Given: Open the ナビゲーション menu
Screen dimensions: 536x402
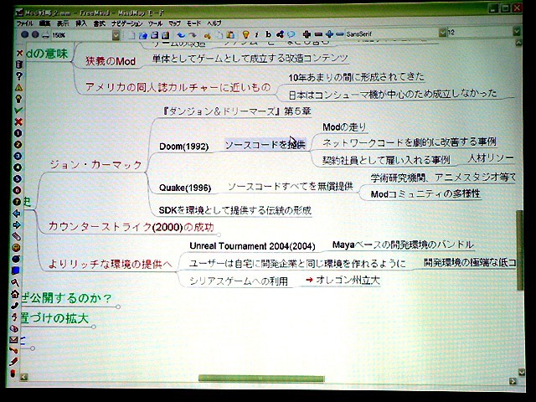Looking at the screenshot, I should [x=125, y=24].
